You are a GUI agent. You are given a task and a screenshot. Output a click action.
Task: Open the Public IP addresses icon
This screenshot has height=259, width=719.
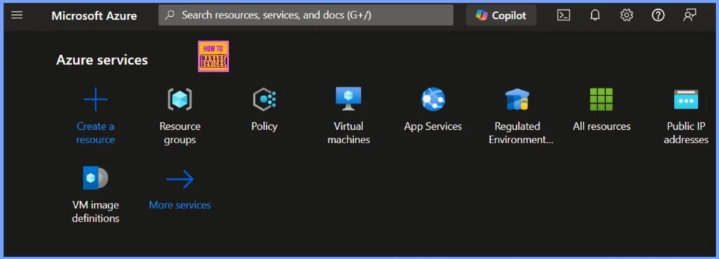click(x=686, y=99)
